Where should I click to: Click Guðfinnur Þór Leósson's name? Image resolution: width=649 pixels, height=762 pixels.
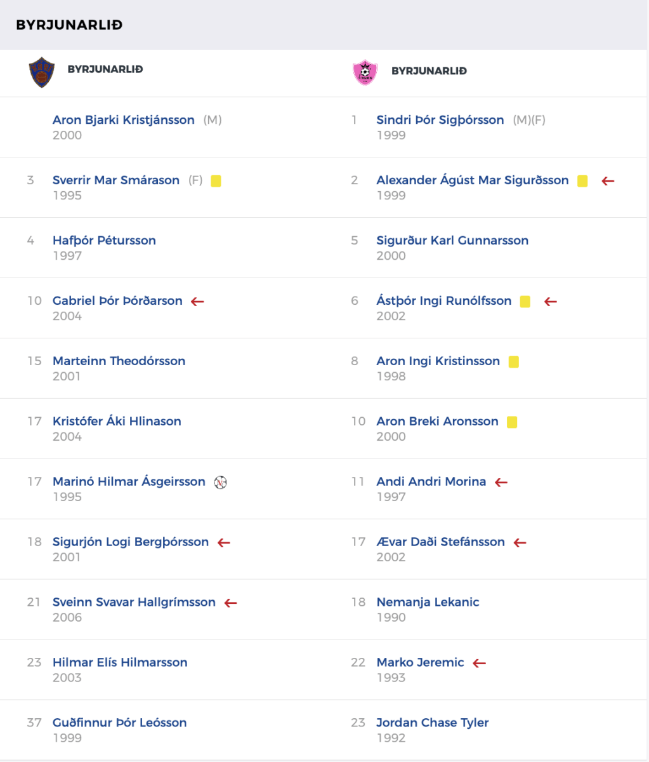(120, 723)
